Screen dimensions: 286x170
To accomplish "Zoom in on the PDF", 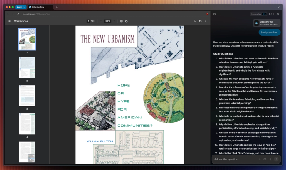I will coord(114,21).
